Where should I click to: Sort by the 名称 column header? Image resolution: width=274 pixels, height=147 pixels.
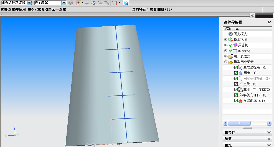247,29
